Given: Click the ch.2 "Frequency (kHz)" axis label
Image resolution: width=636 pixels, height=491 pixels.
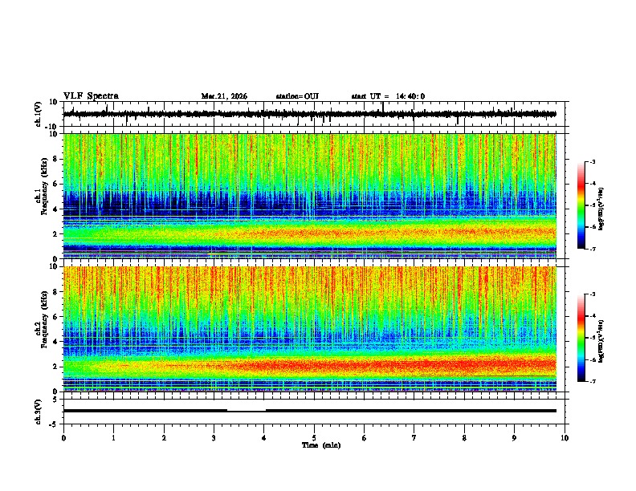Looking at the screenshot, I should point(45,319).
